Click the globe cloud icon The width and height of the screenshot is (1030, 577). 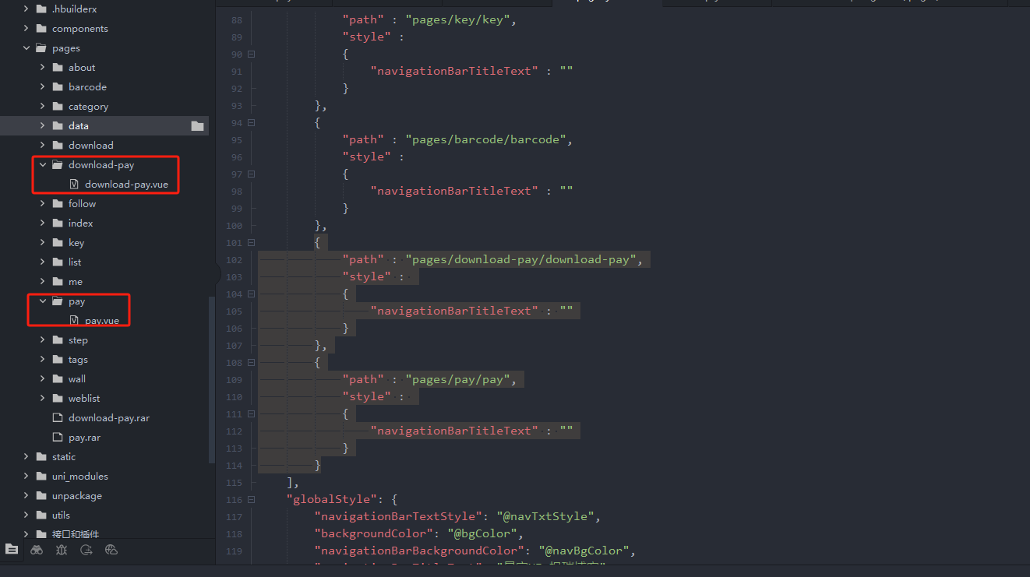tap(111, 549)
